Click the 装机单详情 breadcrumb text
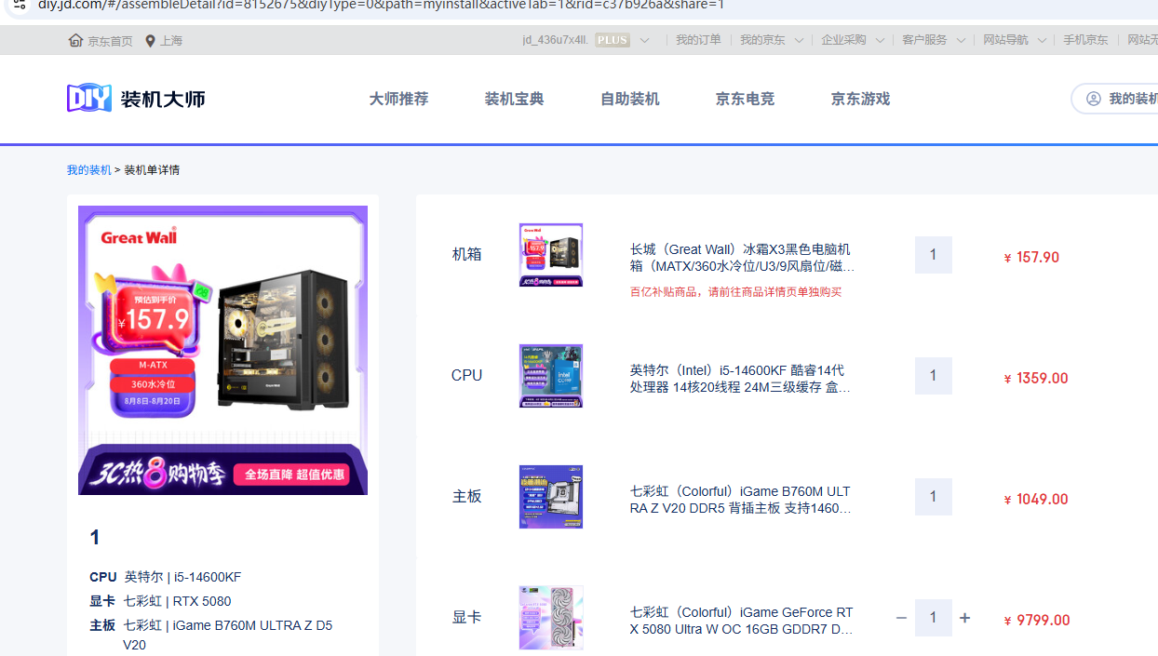The height and width of the screenshot is (656, 1158). (152, 170)
